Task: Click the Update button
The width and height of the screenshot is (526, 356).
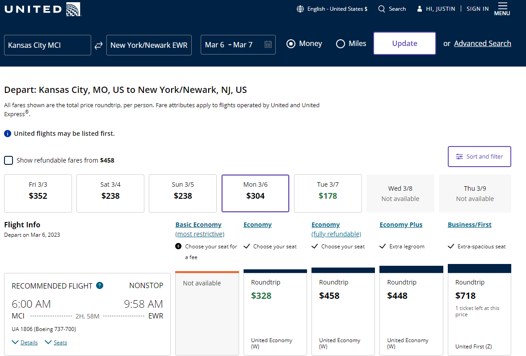Action: (404, 43)
